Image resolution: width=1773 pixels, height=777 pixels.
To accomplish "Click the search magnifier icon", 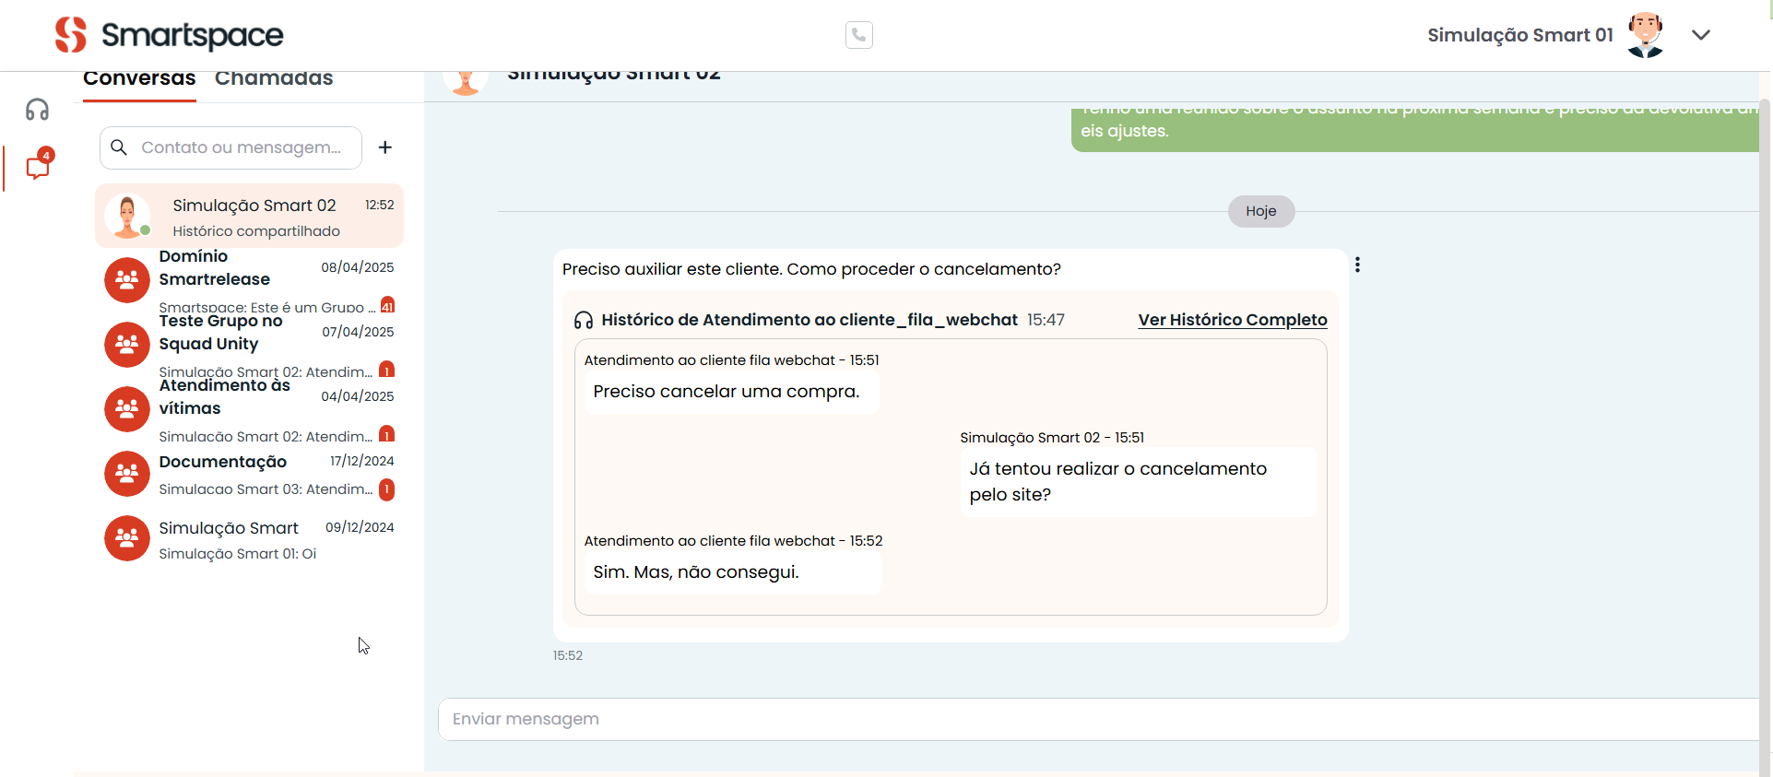I will pyautogui.click(x=119, y=147).
